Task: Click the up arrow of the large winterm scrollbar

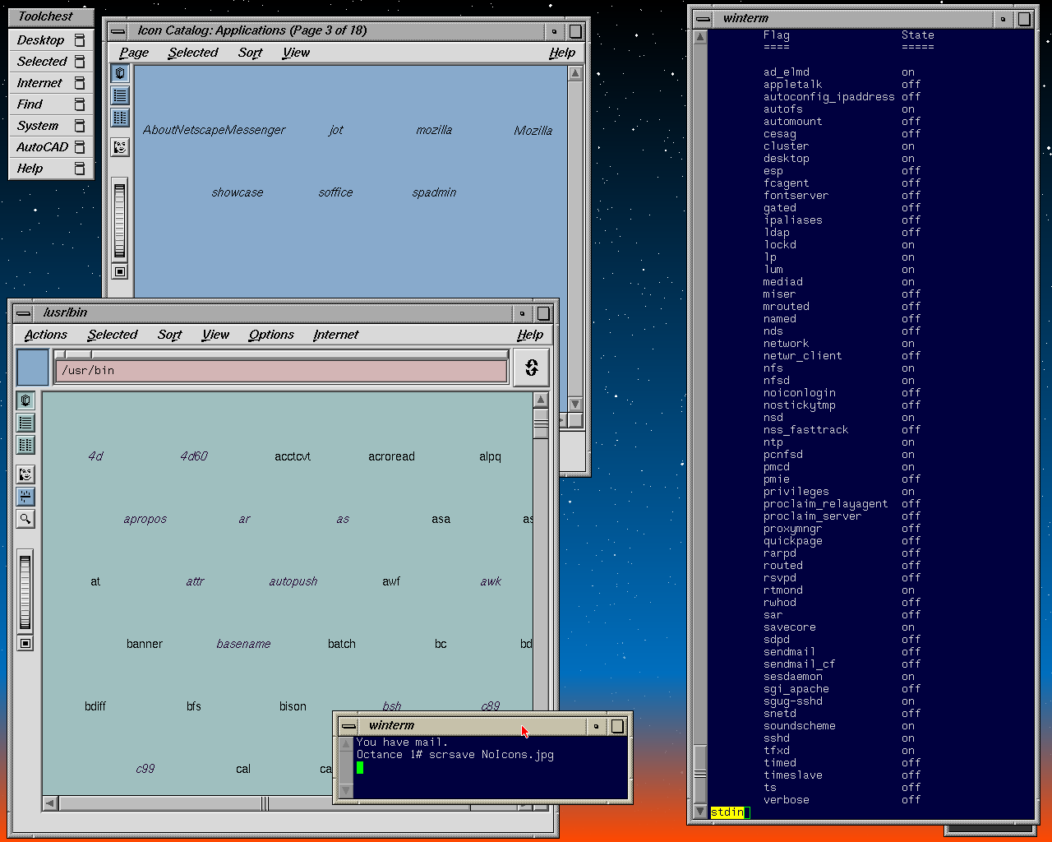Action: [700, 37]
